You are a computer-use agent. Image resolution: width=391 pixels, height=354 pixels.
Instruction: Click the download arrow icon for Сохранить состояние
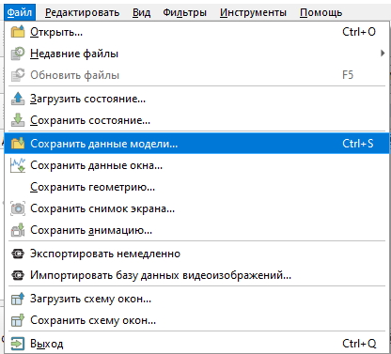coord(18,120)
